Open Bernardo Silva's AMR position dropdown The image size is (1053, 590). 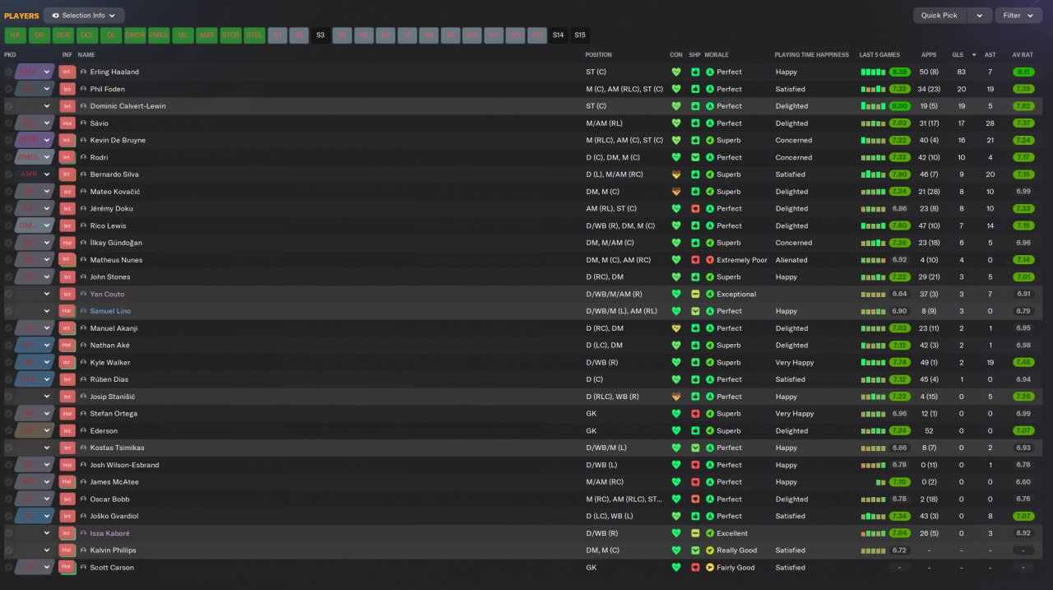coord(47,174)
